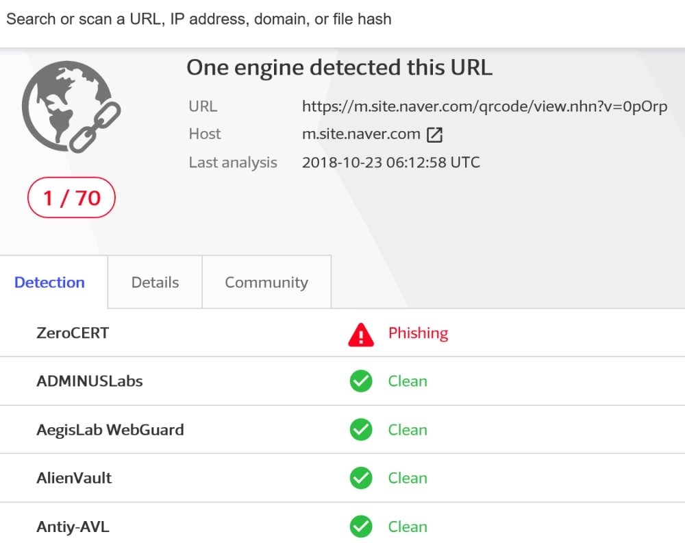Click the Phishing result label

pos(418,334)
